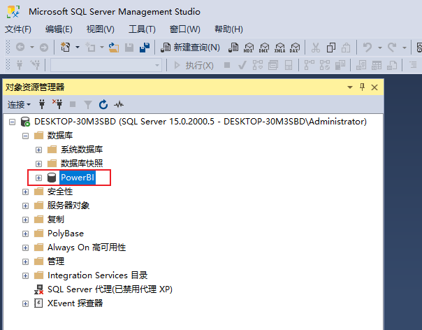
Task: Click the Save All icon
Action: [145, 48]
